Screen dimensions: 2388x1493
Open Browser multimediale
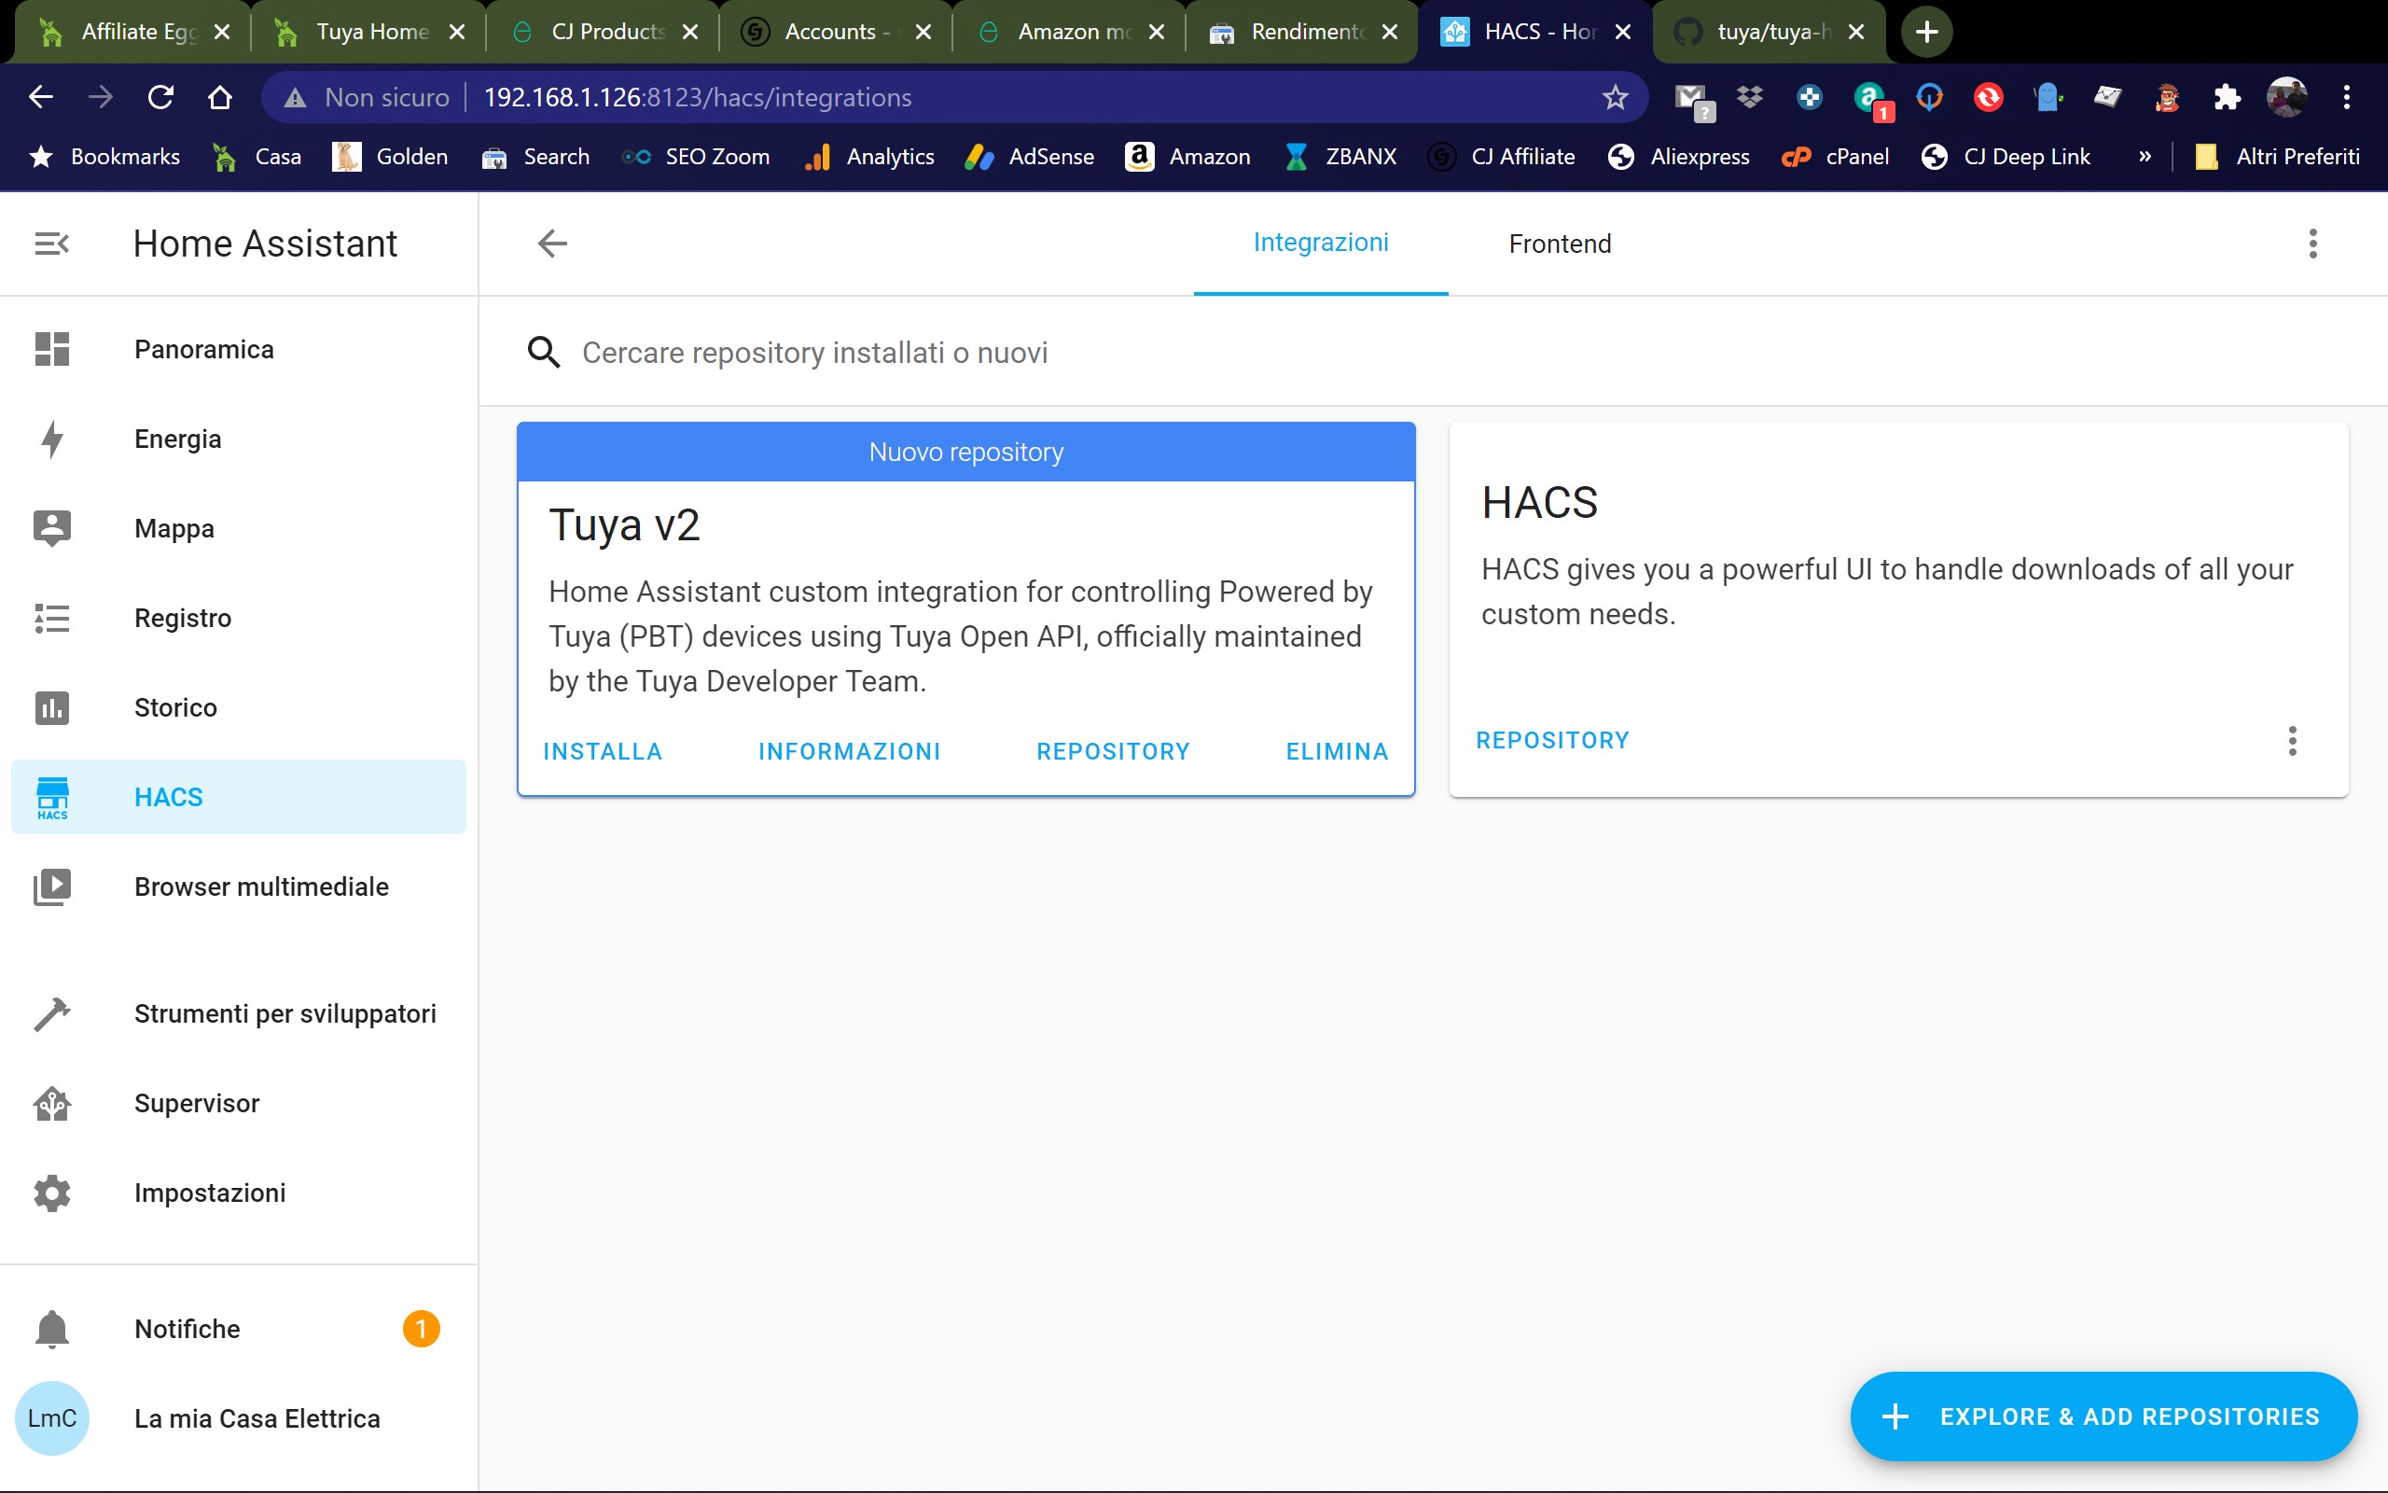coord(238,886)
